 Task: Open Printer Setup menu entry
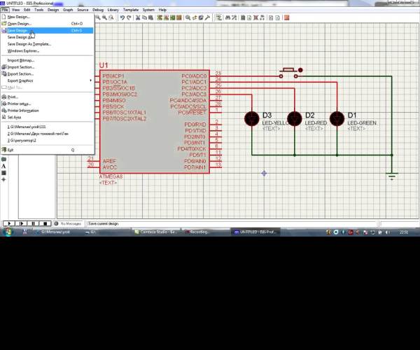47,104
